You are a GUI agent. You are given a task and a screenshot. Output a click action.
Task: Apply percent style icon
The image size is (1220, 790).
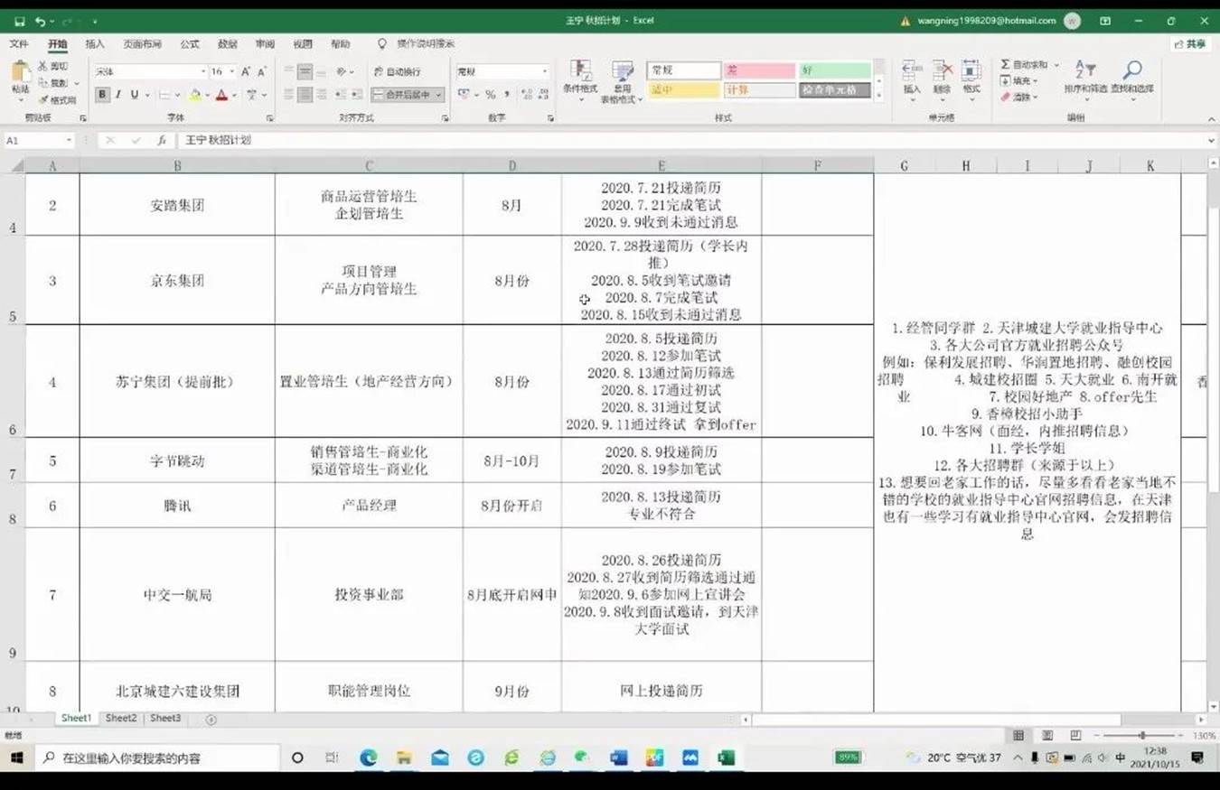tap(491, 95)
